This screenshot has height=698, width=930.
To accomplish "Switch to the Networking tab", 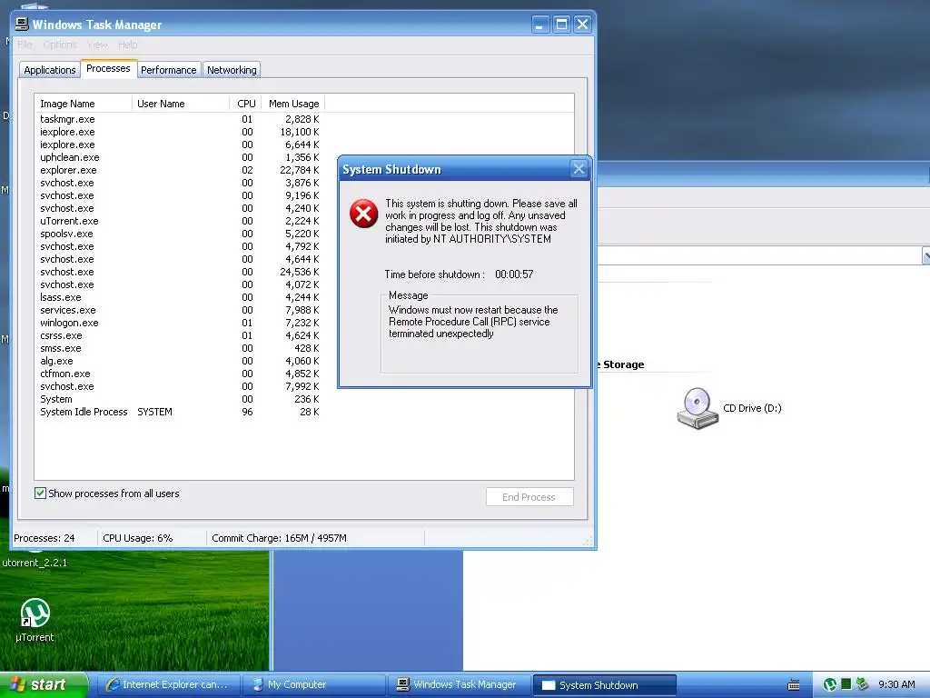I will 232,70.
